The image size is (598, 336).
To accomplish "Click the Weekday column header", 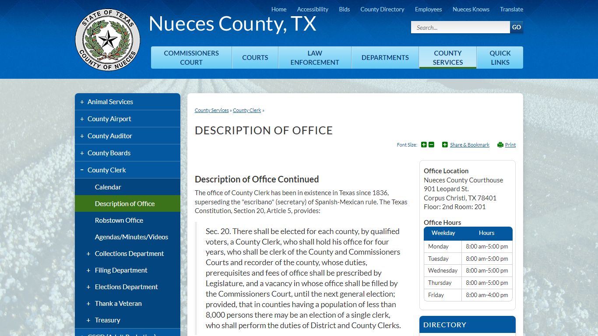I will click(x=443, y=233).
